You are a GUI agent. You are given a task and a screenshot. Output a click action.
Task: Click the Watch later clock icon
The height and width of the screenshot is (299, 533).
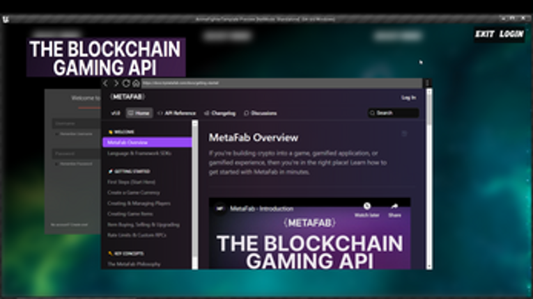click(x=366, y=206)
